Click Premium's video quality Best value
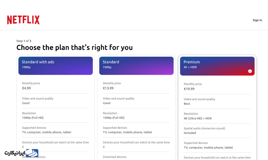Image resolution: width=268 pixels, height=160 pixels. (187, 104)
